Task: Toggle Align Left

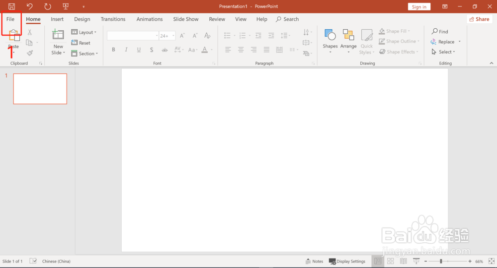Action: [x=228, y=50]
